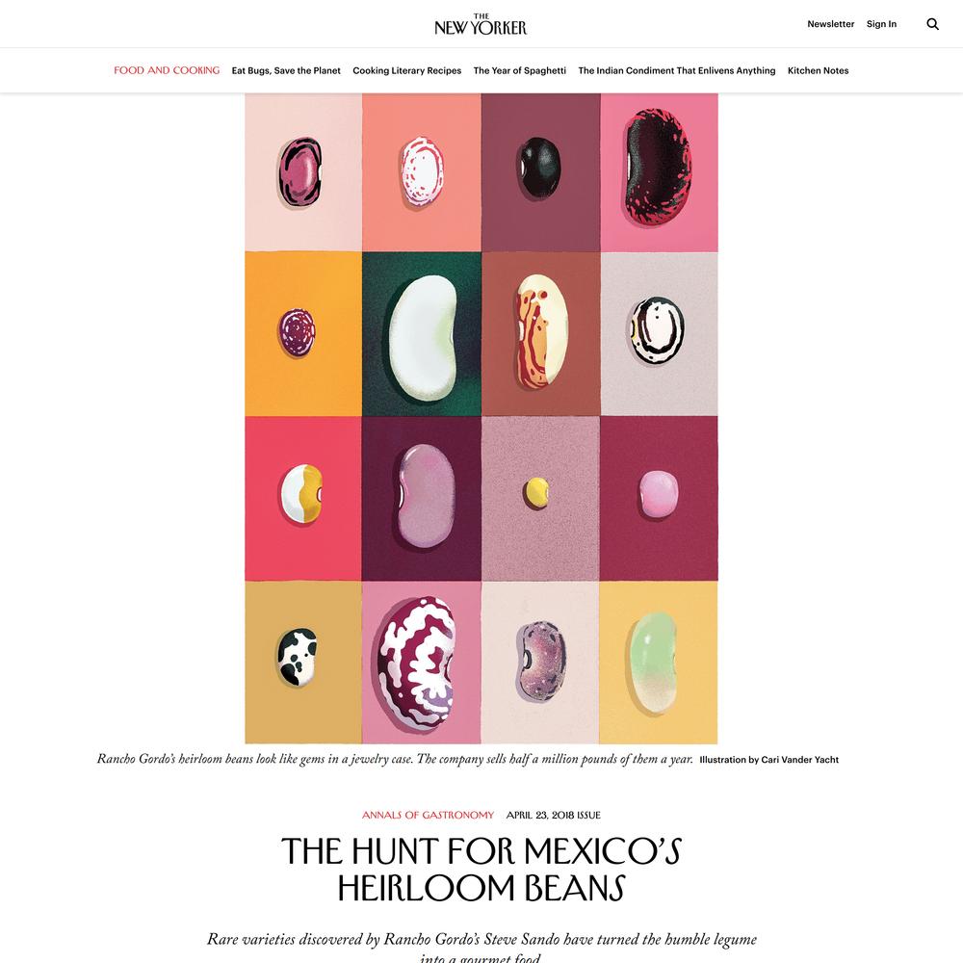Click the Hunt for Mexico's Heirloom Beans headline

click(481, 869)
